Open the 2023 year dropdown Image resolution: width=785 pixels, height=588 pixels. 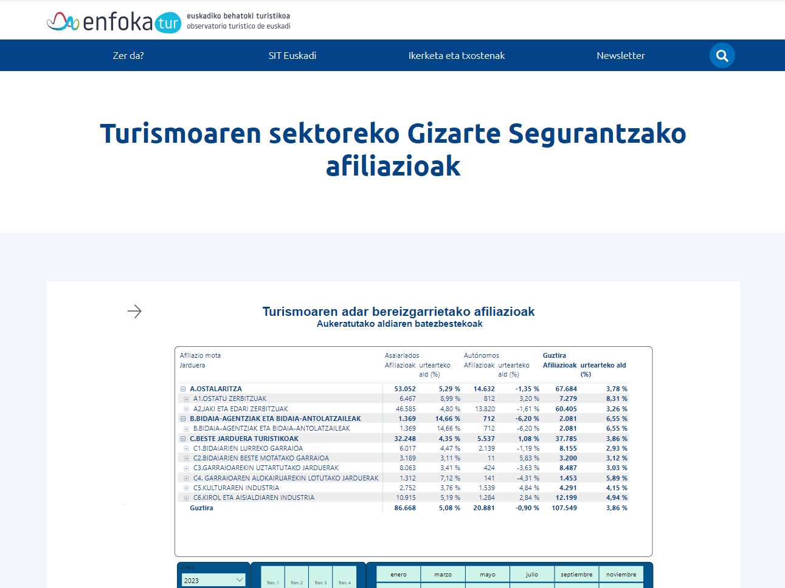point(213,580)
